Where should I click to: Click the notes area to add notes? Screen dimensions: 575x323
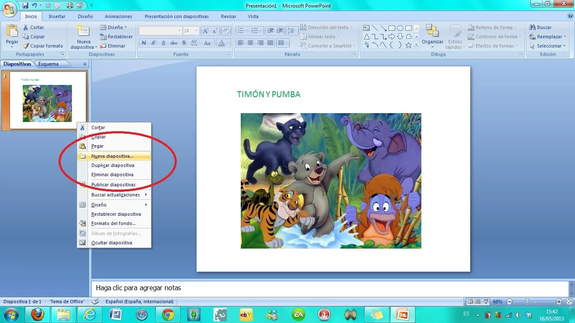click(x=330, y=289)
